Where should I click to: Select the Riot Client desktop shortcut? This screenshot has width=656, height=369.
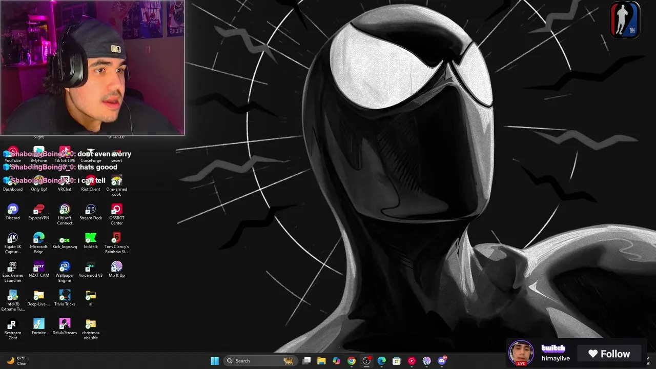(91, 183)
